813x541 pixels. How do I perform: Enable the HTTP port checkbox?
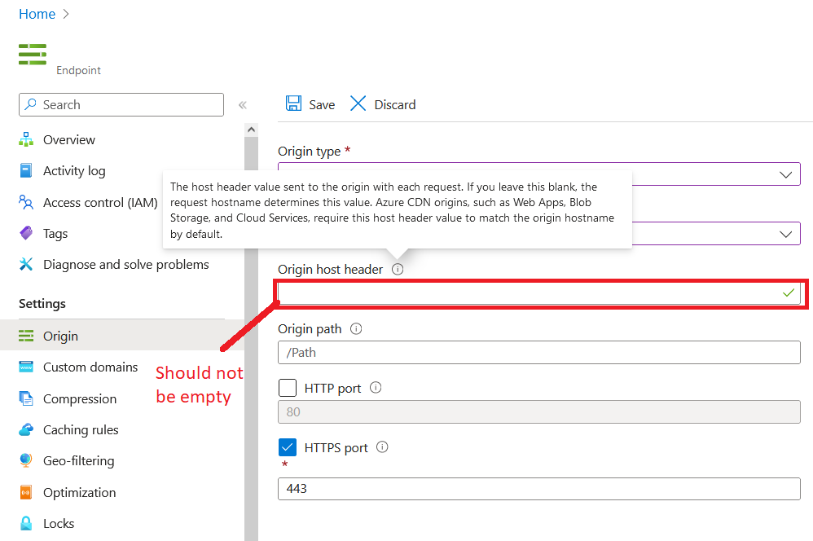click(288, 388)
